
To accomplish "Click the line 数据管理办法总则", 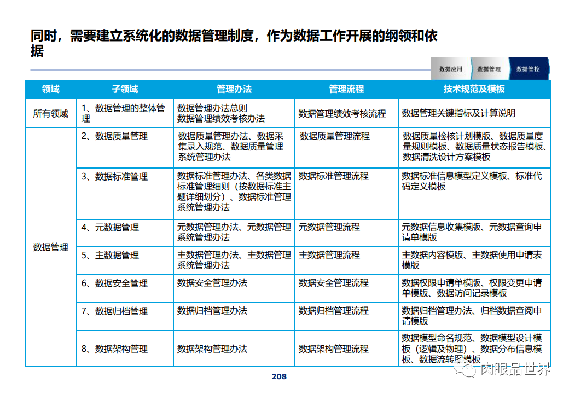I will coord(212,108).
